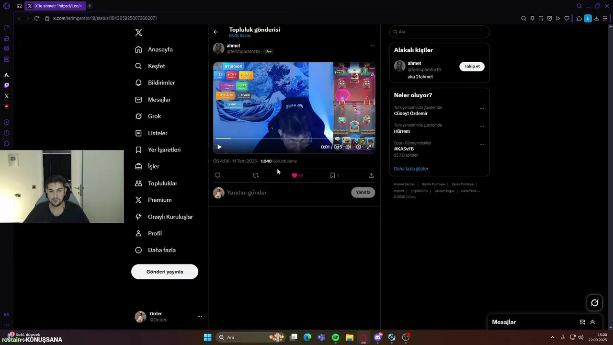Play the video in the post
The height and width of the screenshot is (345, 613).
pos(219,147)
